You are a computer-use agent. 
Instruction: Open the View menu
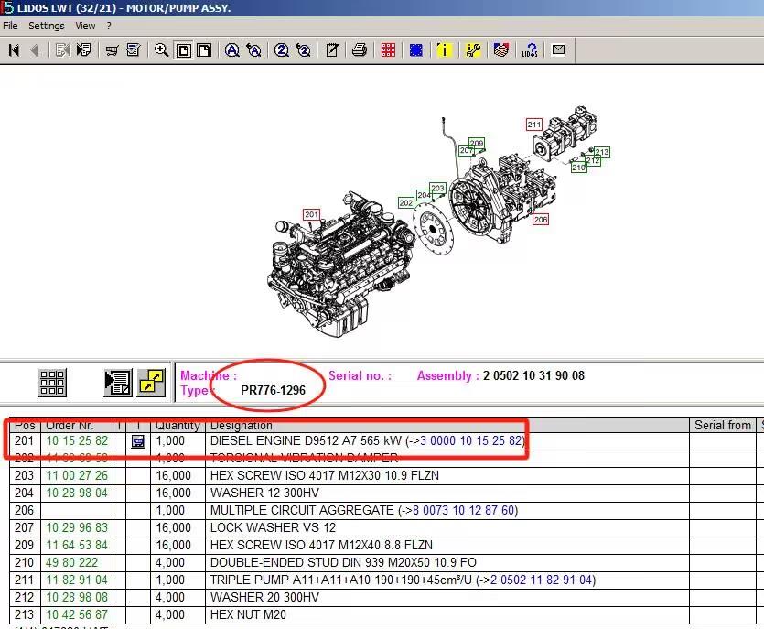(x=85, y=26)
